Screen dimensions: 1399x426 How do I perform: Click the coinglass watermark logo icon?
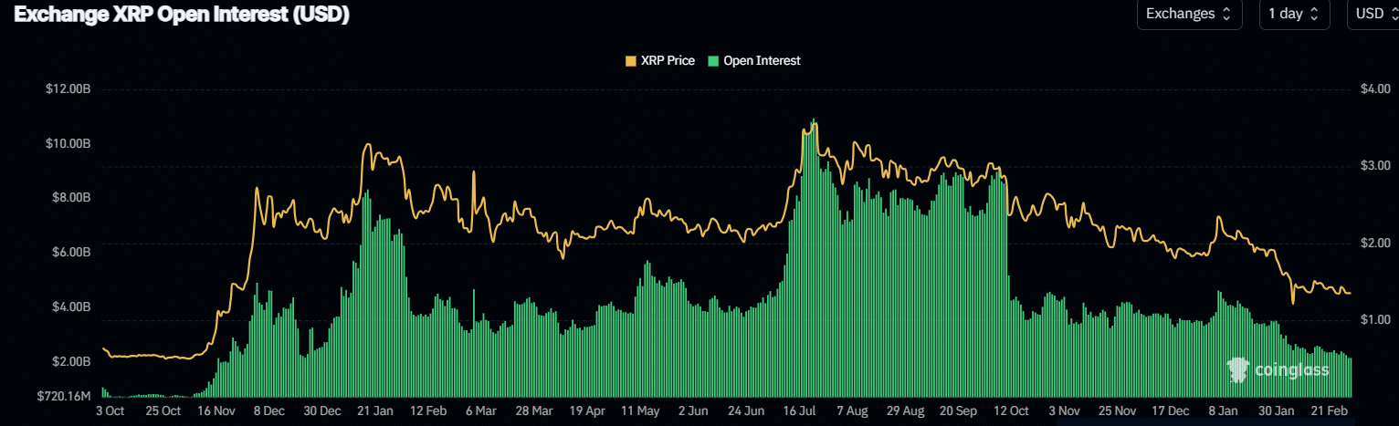[x=1239, y=369]
